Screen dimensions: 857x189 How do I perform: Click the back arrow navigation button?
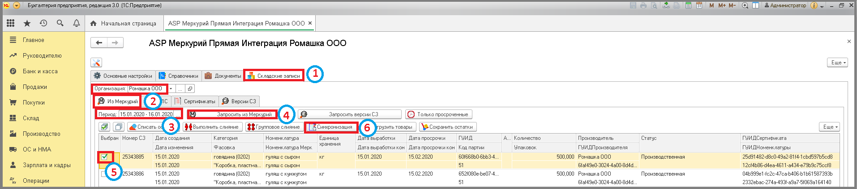coord(99,42)
